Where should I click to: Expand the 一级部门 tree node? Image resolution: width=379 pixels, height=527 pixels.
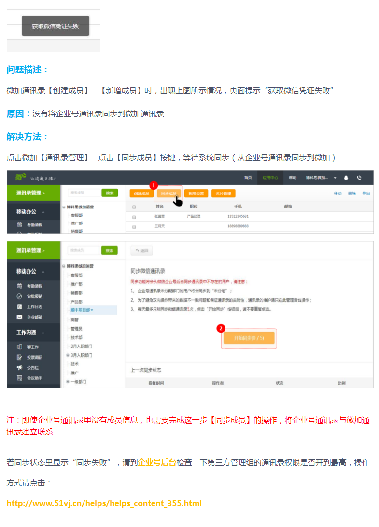pyautogui.click(x=68, y=381)
